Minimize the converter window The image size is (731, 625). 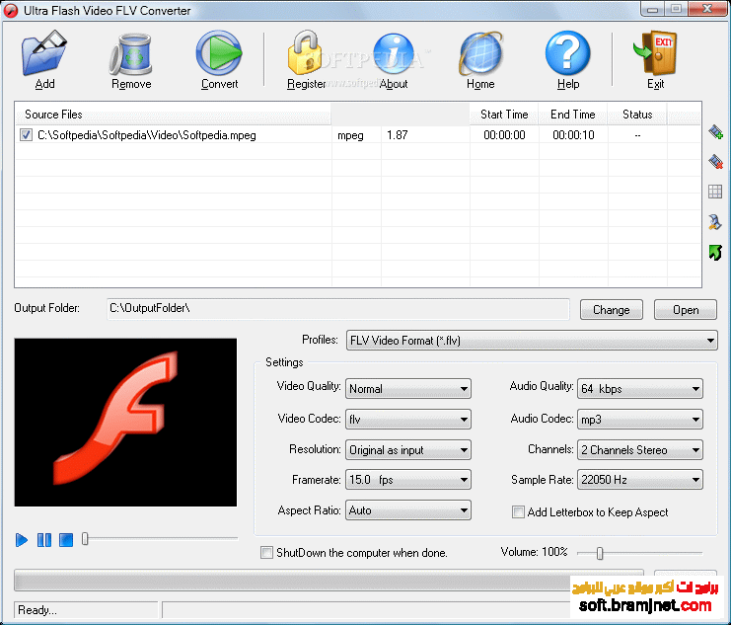pyautogui.click(x=653, y=9)
